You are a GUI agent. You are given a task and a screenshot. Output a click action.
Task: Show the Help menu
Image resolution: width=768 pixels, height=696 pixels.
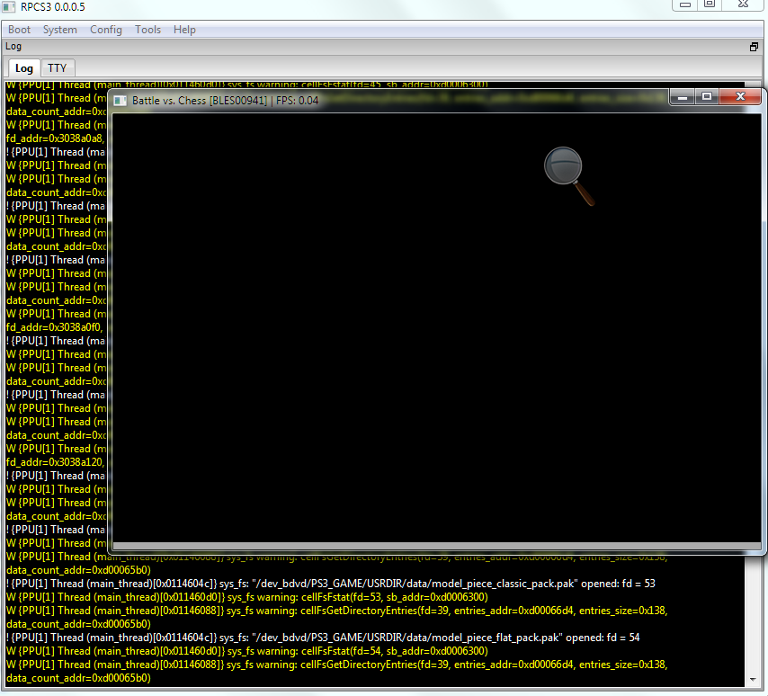click(x=184, y=30)
